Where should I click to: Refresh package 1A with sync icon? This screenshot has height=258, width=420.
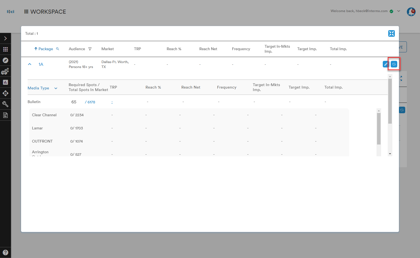point(394,64)
